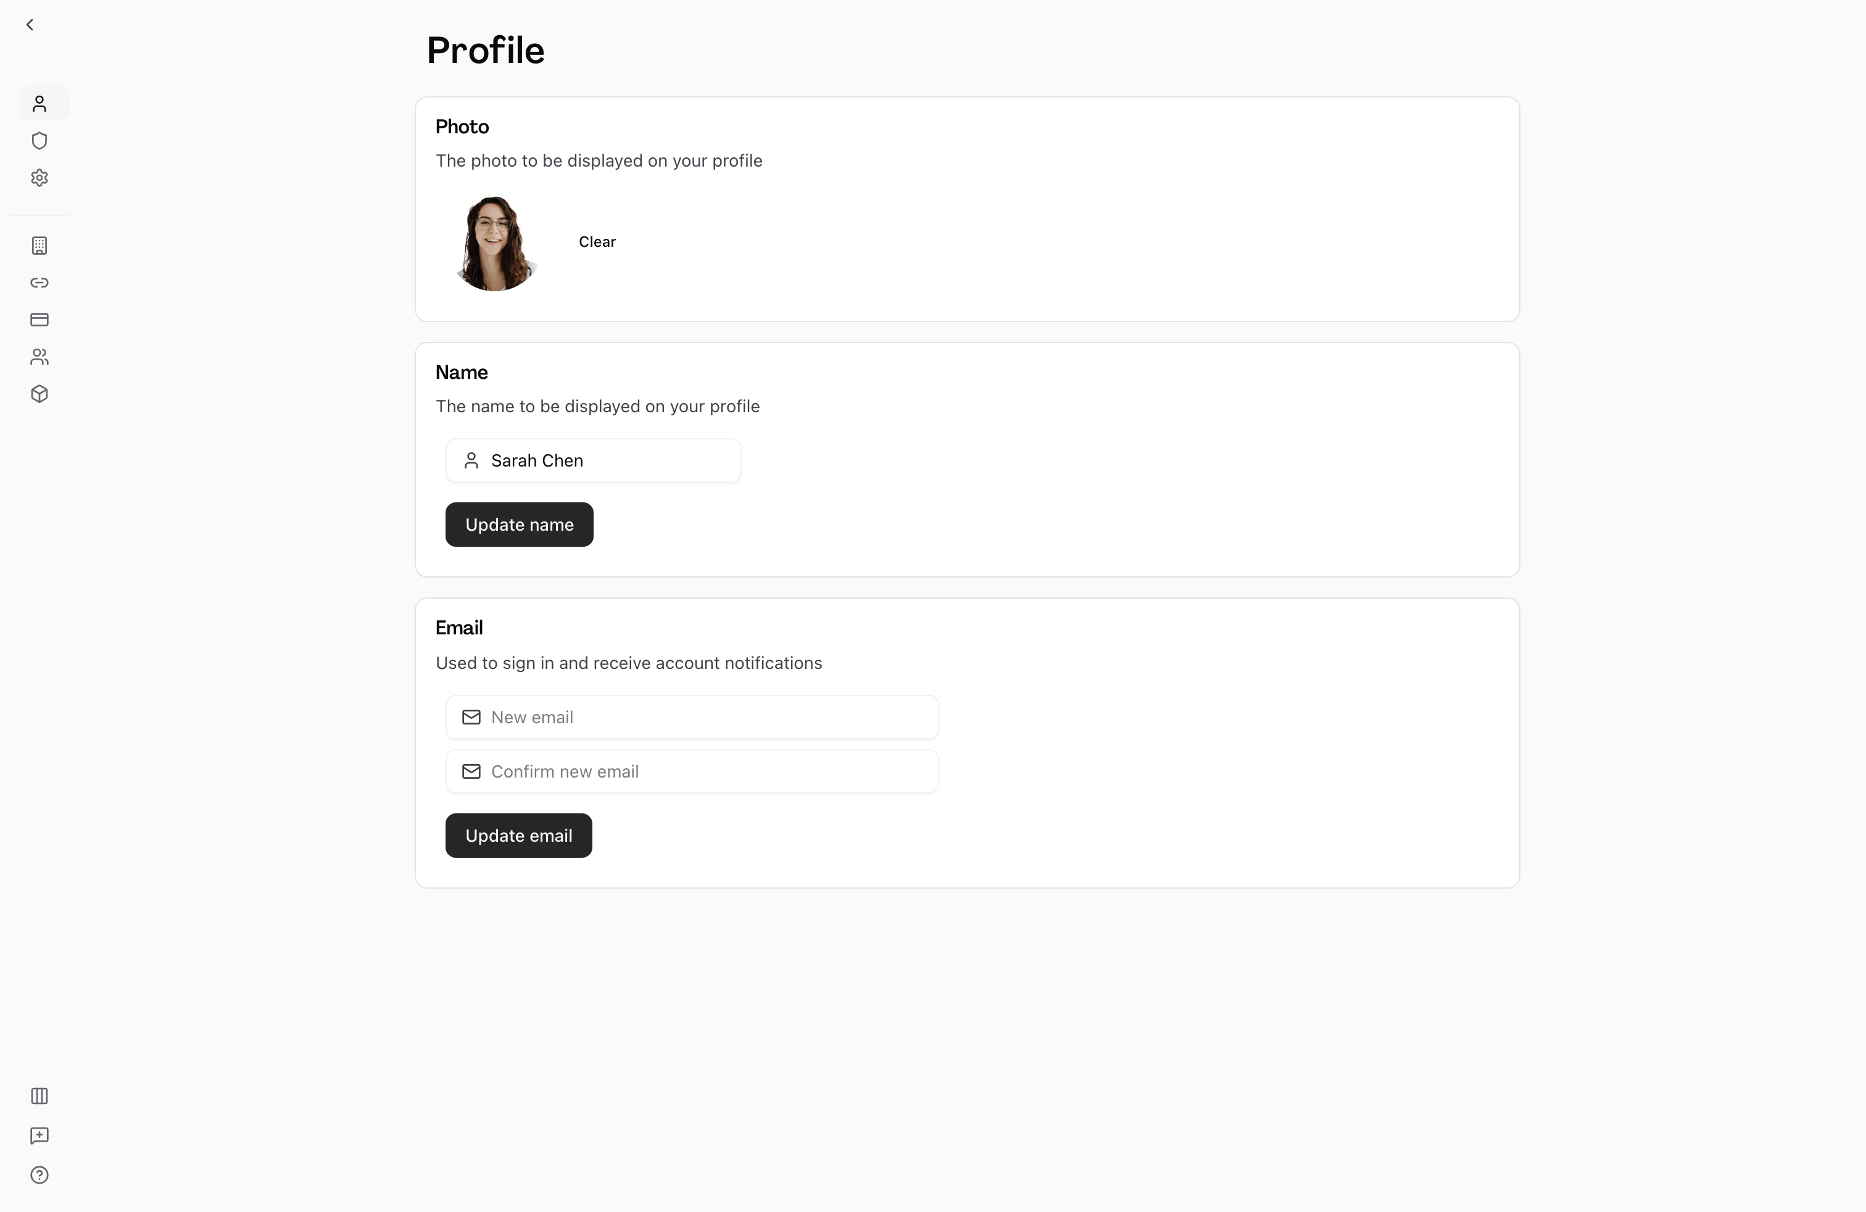Select the Billing credit card icon
This screenshot has height=1212, width=1866.
coord(39,319)
